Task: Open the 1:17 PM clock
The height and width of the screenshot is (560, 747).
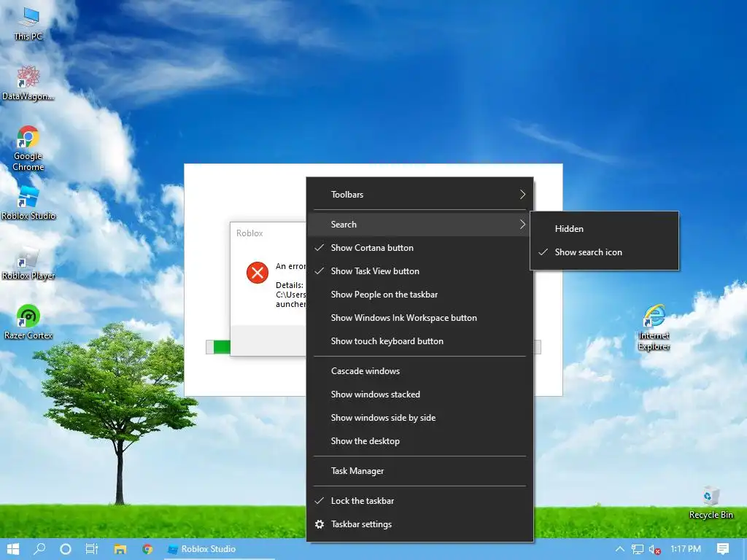Action: click(686, 549)
